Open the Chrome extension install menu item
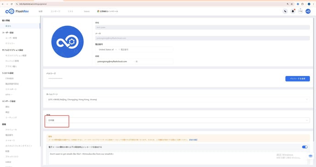Screen dimensions: 316x167 click(x=107, y=11)
